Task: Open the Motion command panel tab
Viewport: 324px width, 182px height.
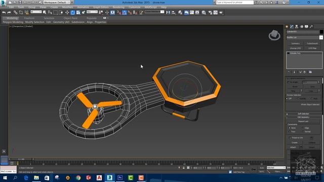Action: tap(302, 27)
